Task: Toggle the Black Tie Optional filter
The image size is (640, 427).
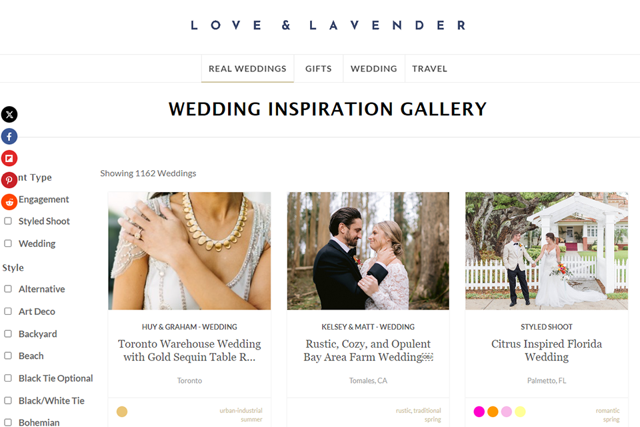Action: click(x=8, y=378)
